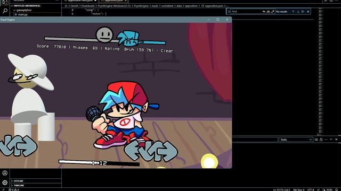Maximize panel size chevron
This screenshot has width=341, height=191.
coord(331,140)
